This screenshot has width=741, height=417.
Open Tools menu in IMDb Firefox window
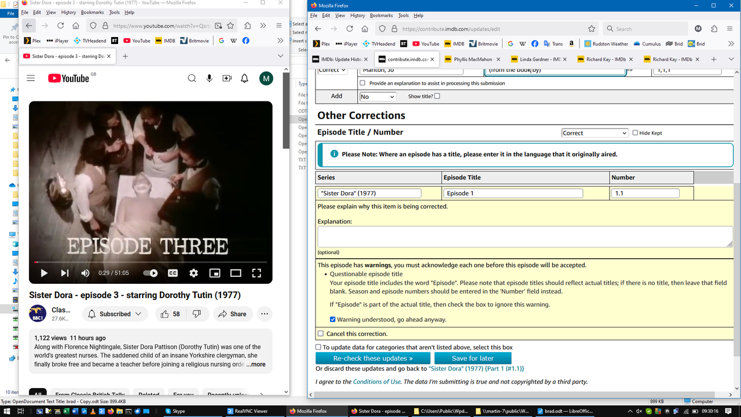(403, 16)
